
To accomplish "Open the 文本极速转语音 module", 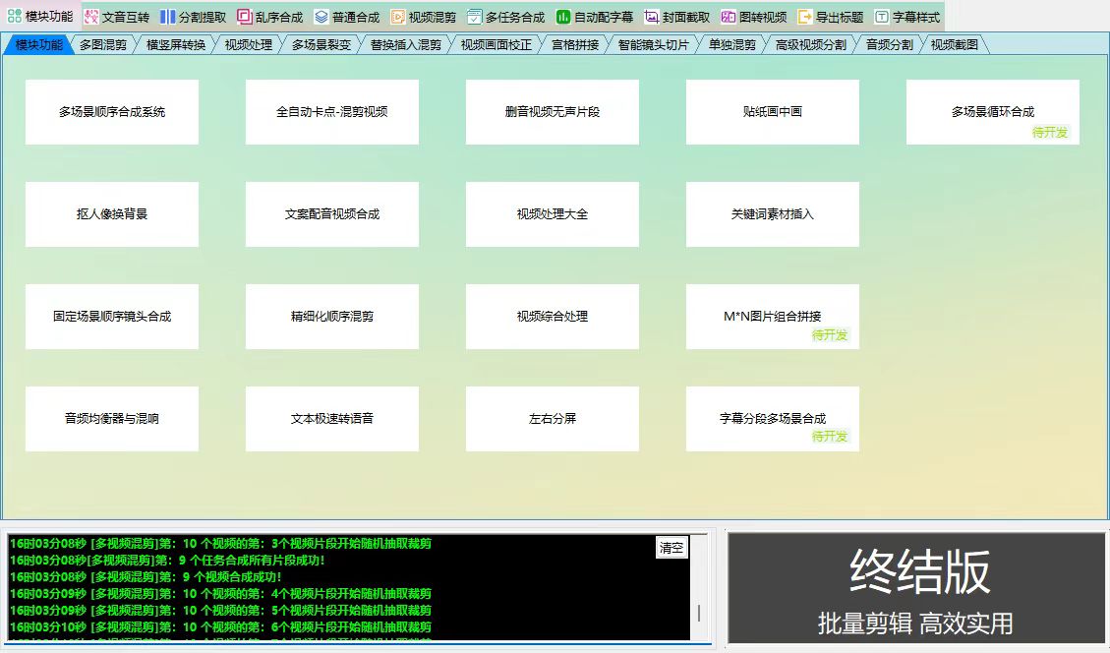I will click(x=332, y=419).
